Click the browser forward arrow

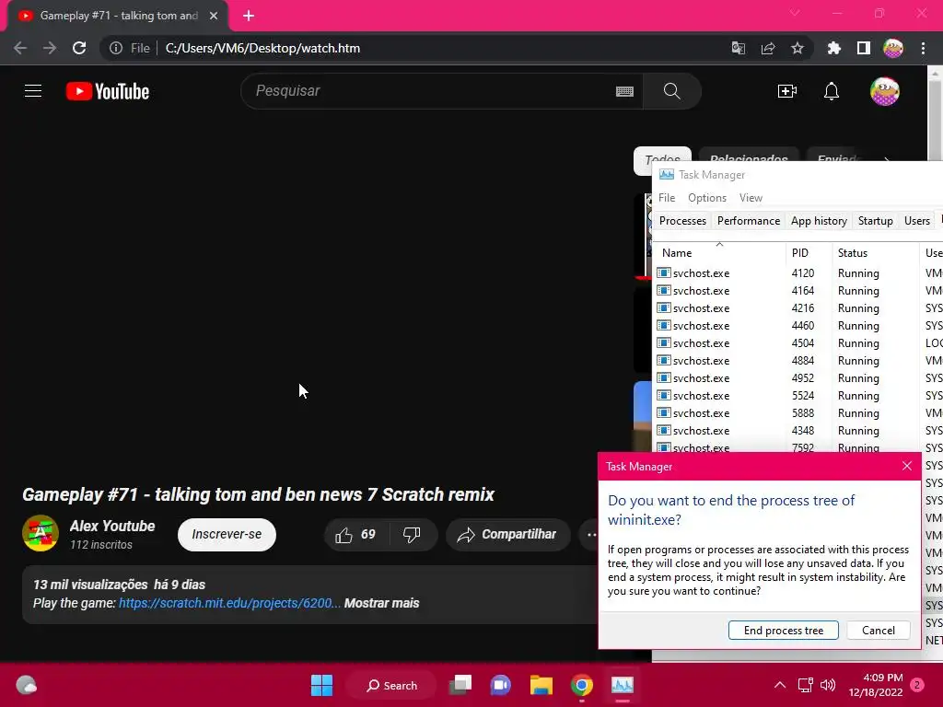point(50,48)
